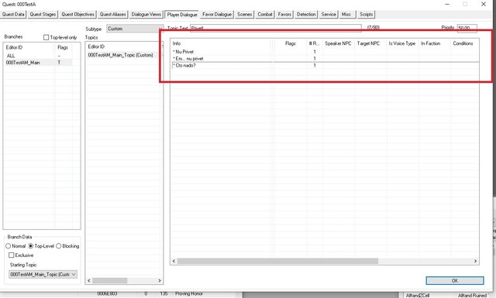Click the topics list left scroll arrow
This screenshot has width=496, height=298.
pyautogui.click(x=89, y=281)
